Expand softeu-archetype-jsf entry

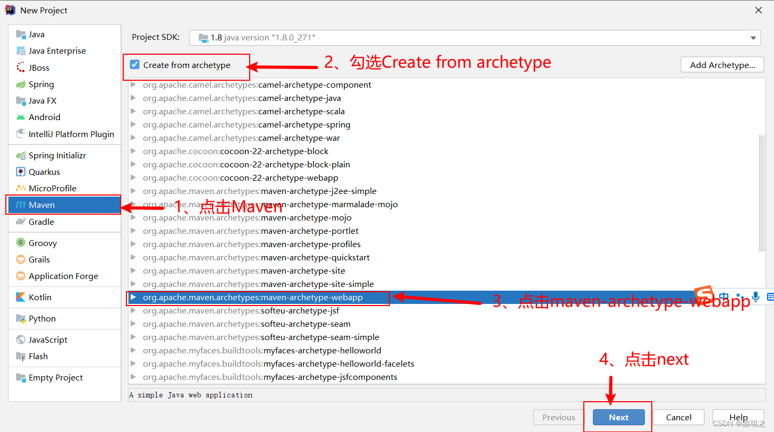[x=133, y=310]
